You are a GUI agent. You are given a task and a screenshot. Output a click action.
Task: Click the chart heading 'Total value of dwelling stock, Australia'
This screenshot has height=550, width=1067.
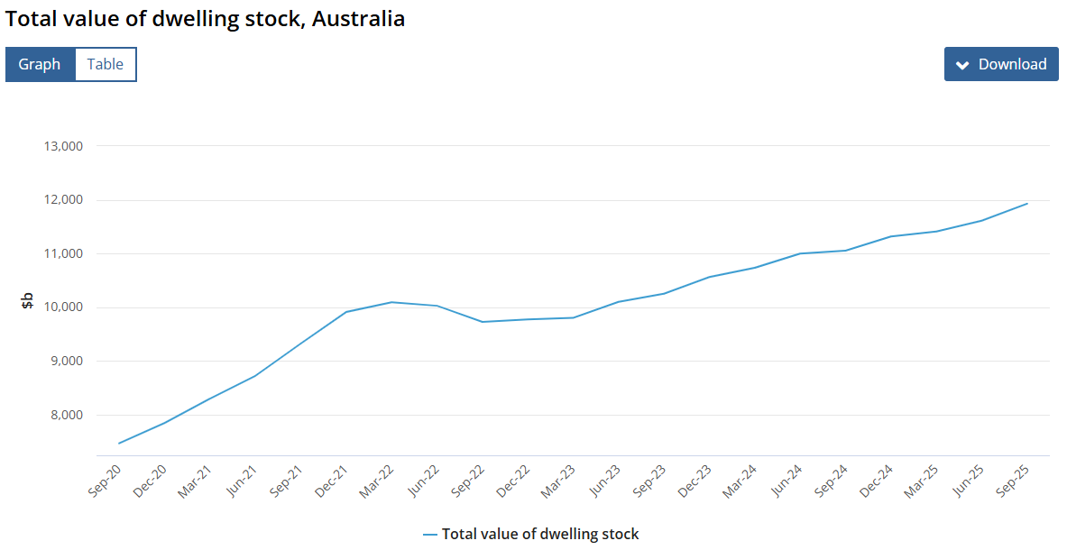(x=205, y=18)
